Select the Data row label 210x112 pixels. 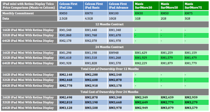tap(29, 19)
